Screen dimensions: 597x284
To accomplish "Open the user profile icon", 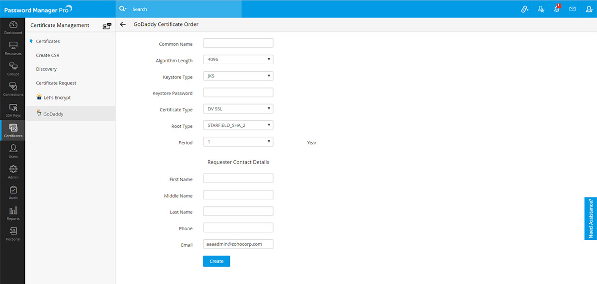I will pyautogui.click(x=589, y=9).
